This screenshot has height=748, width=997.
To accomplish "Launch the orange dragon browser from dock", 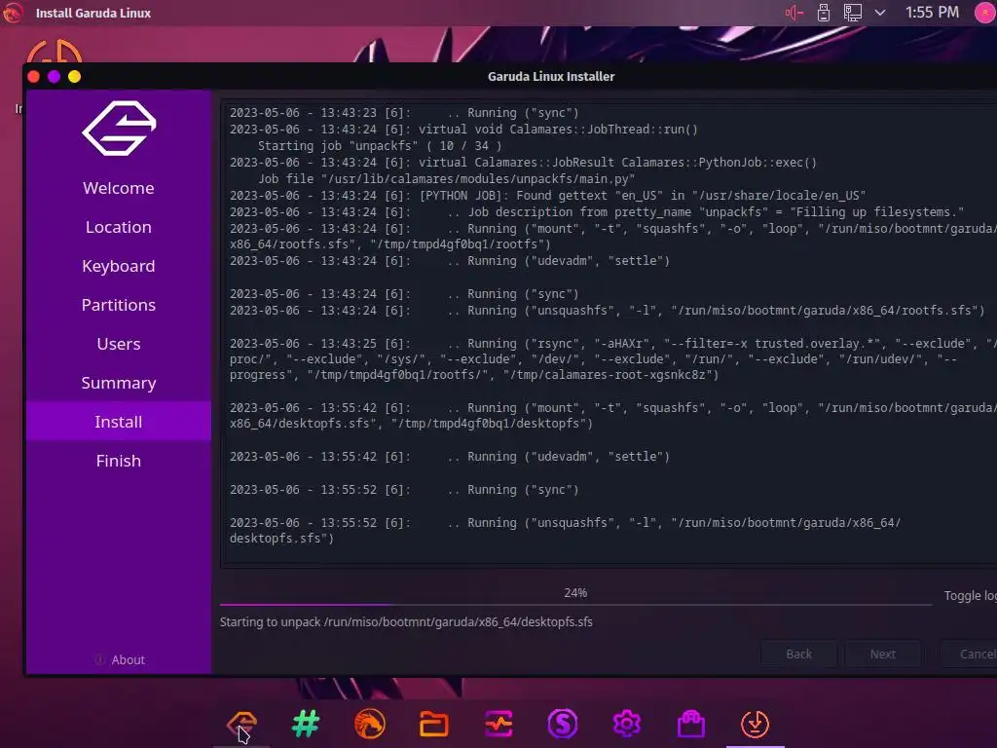I will click(x=370, y=724).
